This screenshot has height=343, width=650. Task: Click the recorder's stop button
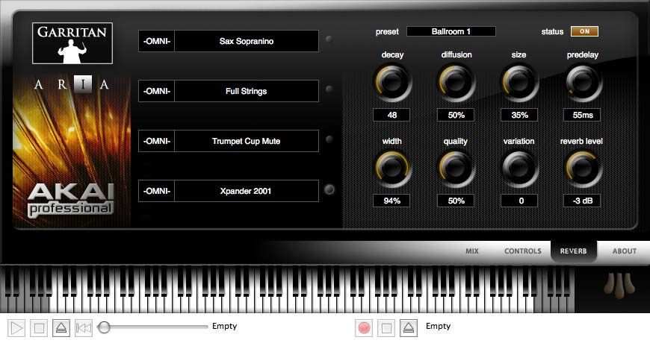[386, 327]
